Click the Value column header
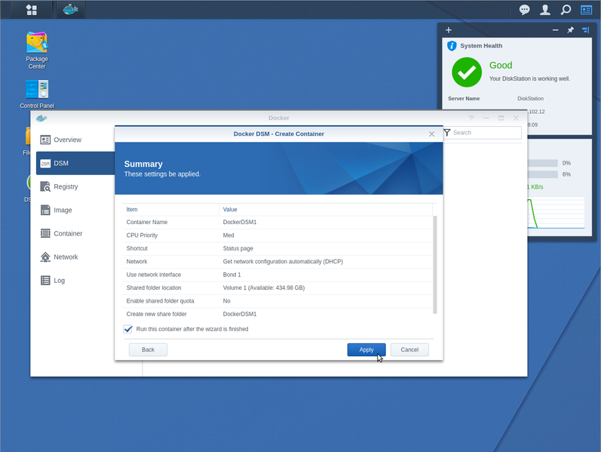This screenshot has width=601, height=452. point(326,210)
